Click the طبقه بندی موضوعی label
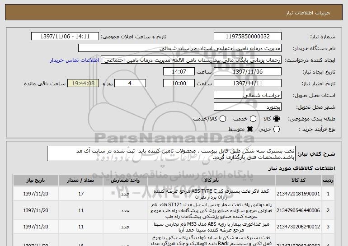 click(312, 119)
